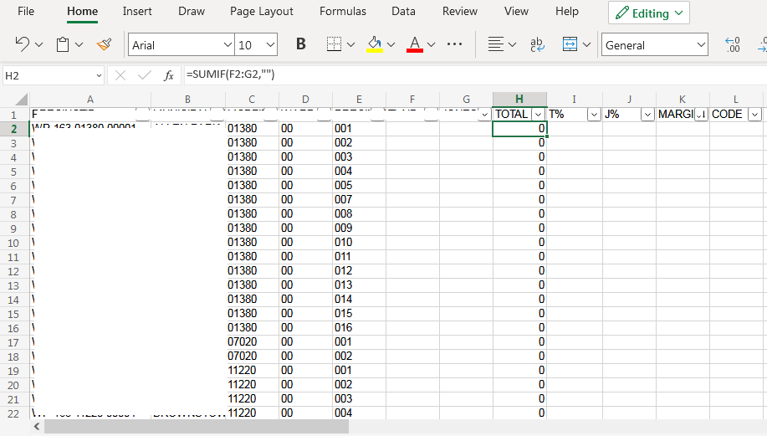Click cell H2 containing 0
This screenshot has width=767, height=436.
519,129
